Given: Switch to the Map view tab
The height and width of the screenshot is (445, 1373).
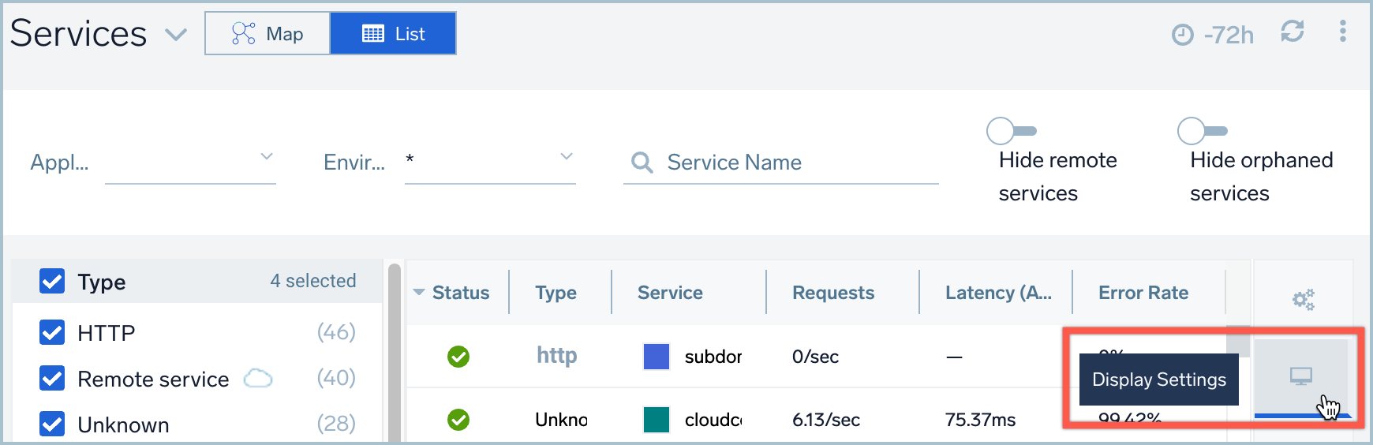Looking at the screenshot, I should (267, 33).
